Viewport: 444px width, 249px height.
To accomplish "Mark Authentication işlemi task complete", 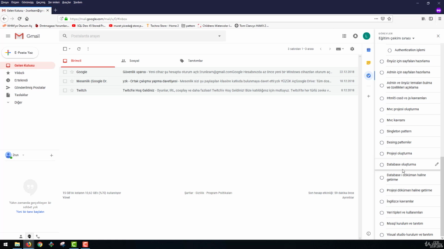I will (x=390, y=50).
